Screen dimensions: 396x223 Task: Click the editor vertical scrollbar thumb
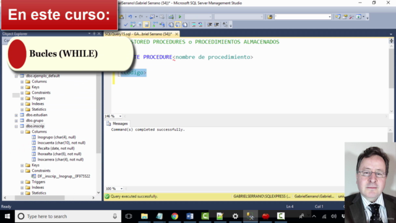click(x=391, y=68)
